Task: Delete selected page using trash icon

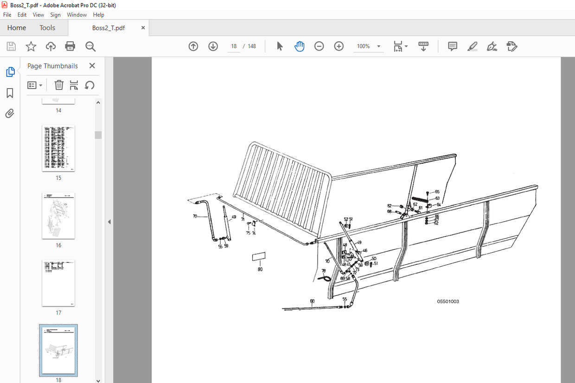Action: point(59,85)
